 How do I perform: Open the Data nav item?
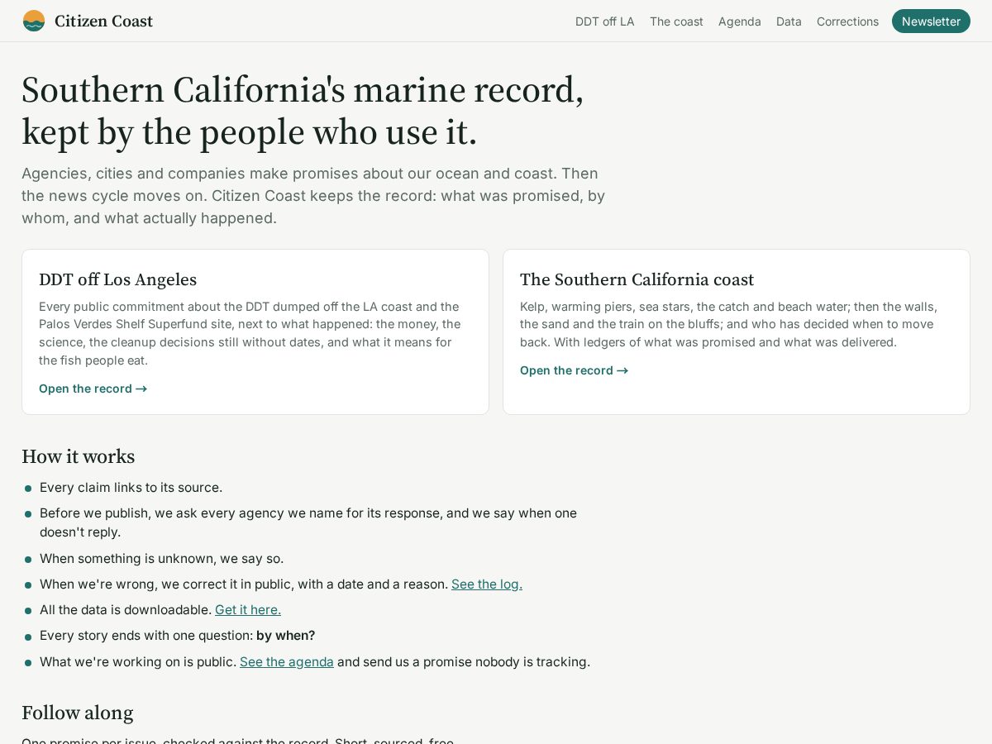tap(789, 21)
